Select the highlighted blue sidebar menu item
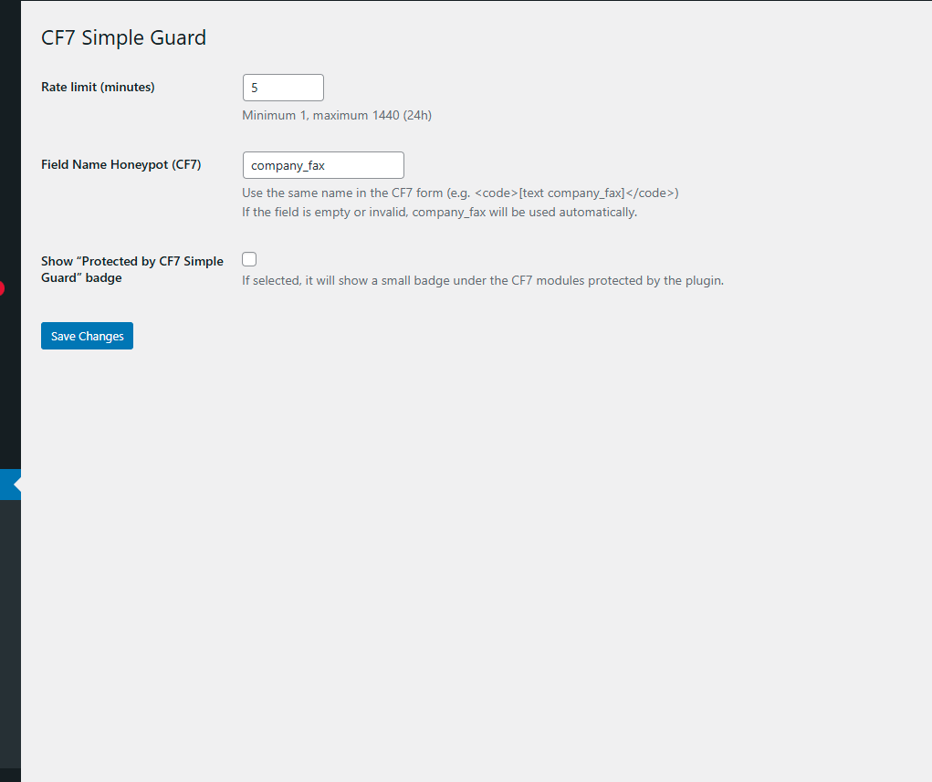 7,485
